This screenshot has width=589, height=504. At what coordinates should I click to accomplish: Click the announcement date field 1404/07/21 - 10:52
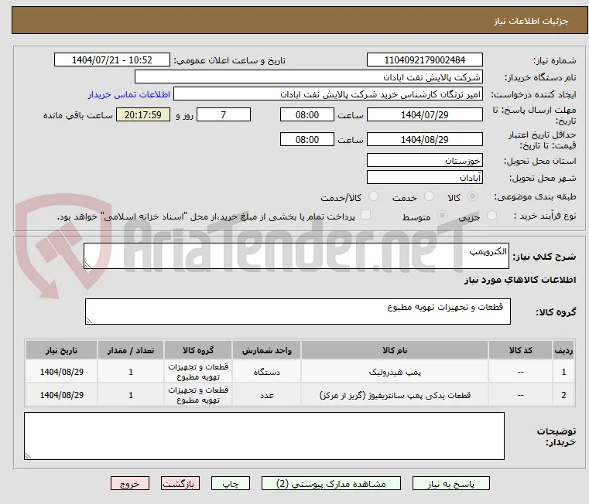click(x=112, y=60)
